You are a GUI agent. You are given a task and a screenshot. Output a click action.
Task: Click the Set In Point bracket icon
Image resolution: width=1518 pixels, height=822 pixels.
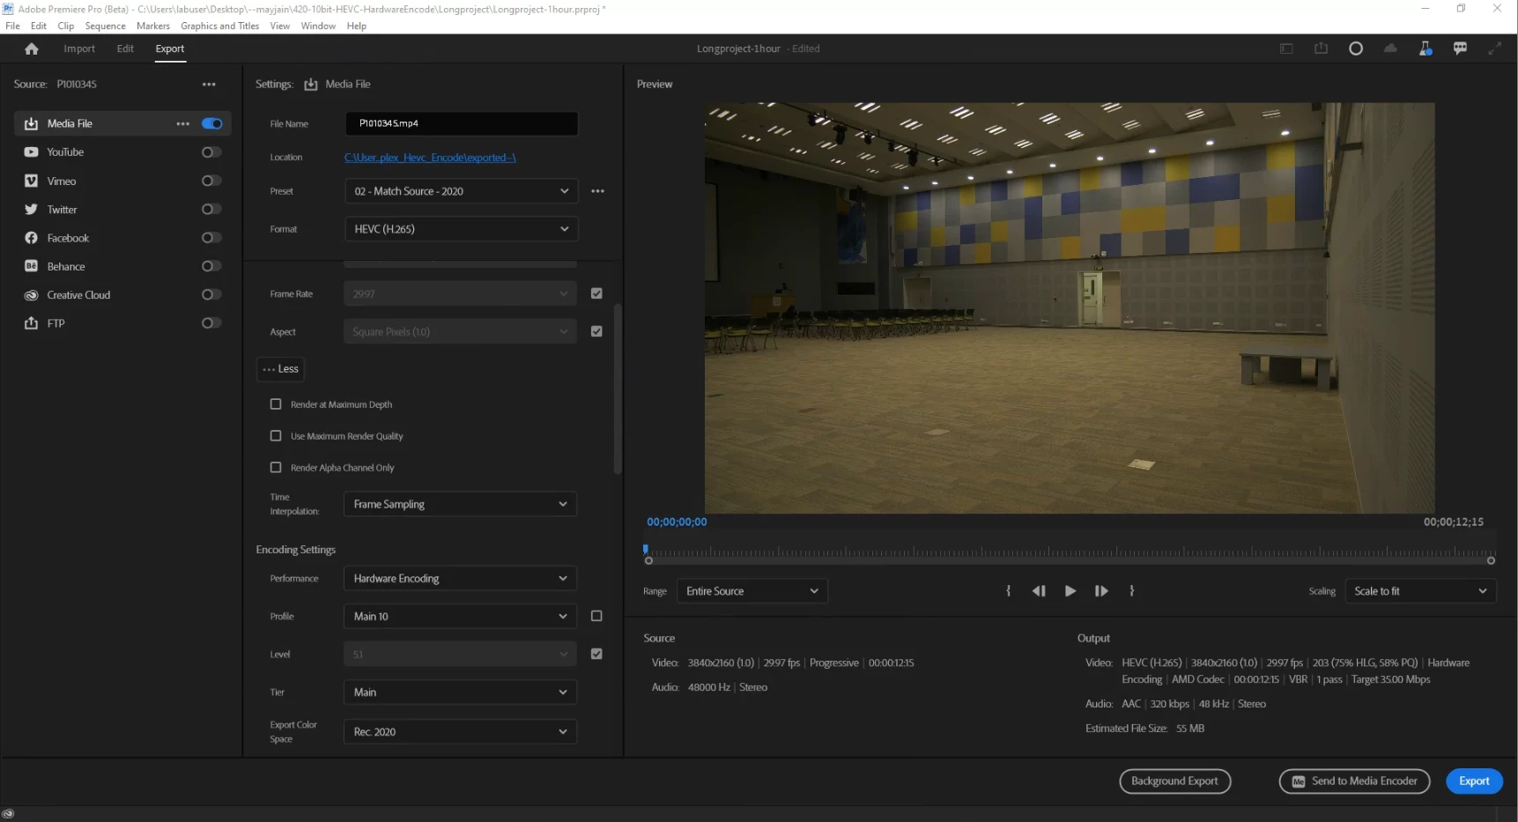(x=1008, y=591)
